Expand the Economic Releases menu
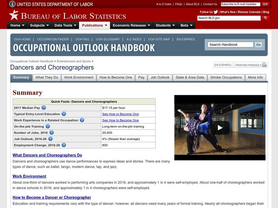This screenshot has height=208, width=278. click(131, 25)
